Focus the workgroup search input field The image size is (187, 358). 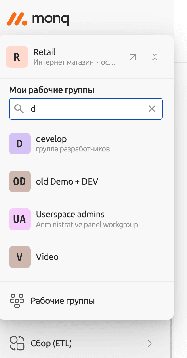click(x=86, y=109)
